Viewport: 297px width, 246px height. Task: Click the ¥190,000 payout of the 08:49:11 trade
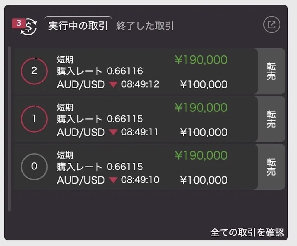tap(201, 108)
